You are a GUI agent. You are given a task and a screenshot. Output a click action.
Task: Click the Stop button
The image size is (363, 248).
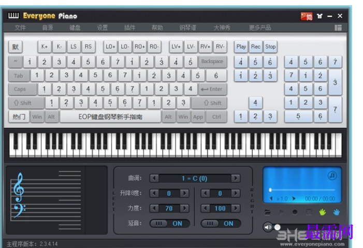click(x=270, y=47)
